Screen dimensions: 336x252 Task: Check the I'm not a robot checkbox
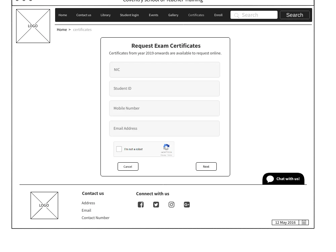119,149
